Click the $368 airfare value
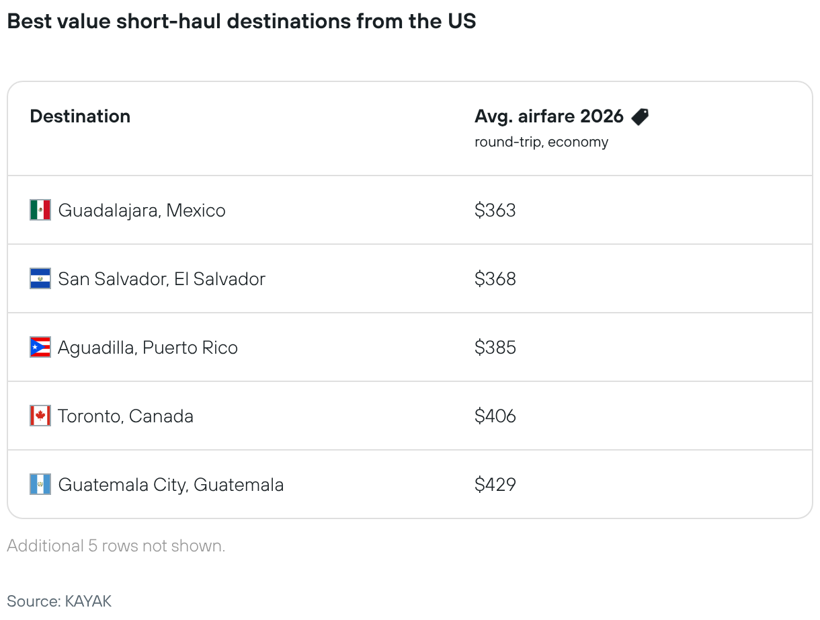The image size is (820, 620). [495, 279]
